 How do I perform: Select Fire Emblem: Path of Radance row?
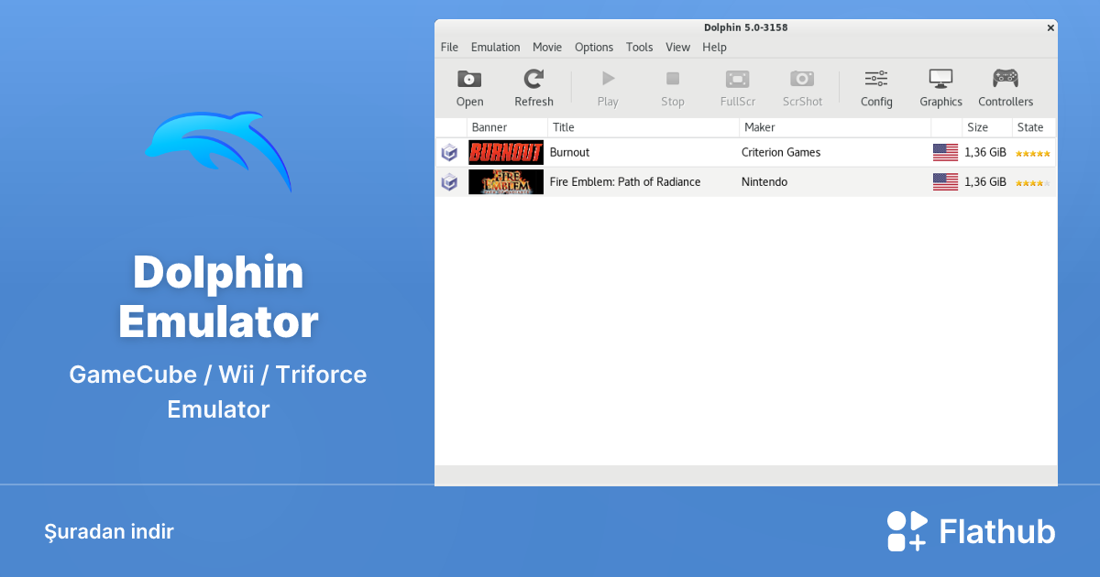(624, 182)
